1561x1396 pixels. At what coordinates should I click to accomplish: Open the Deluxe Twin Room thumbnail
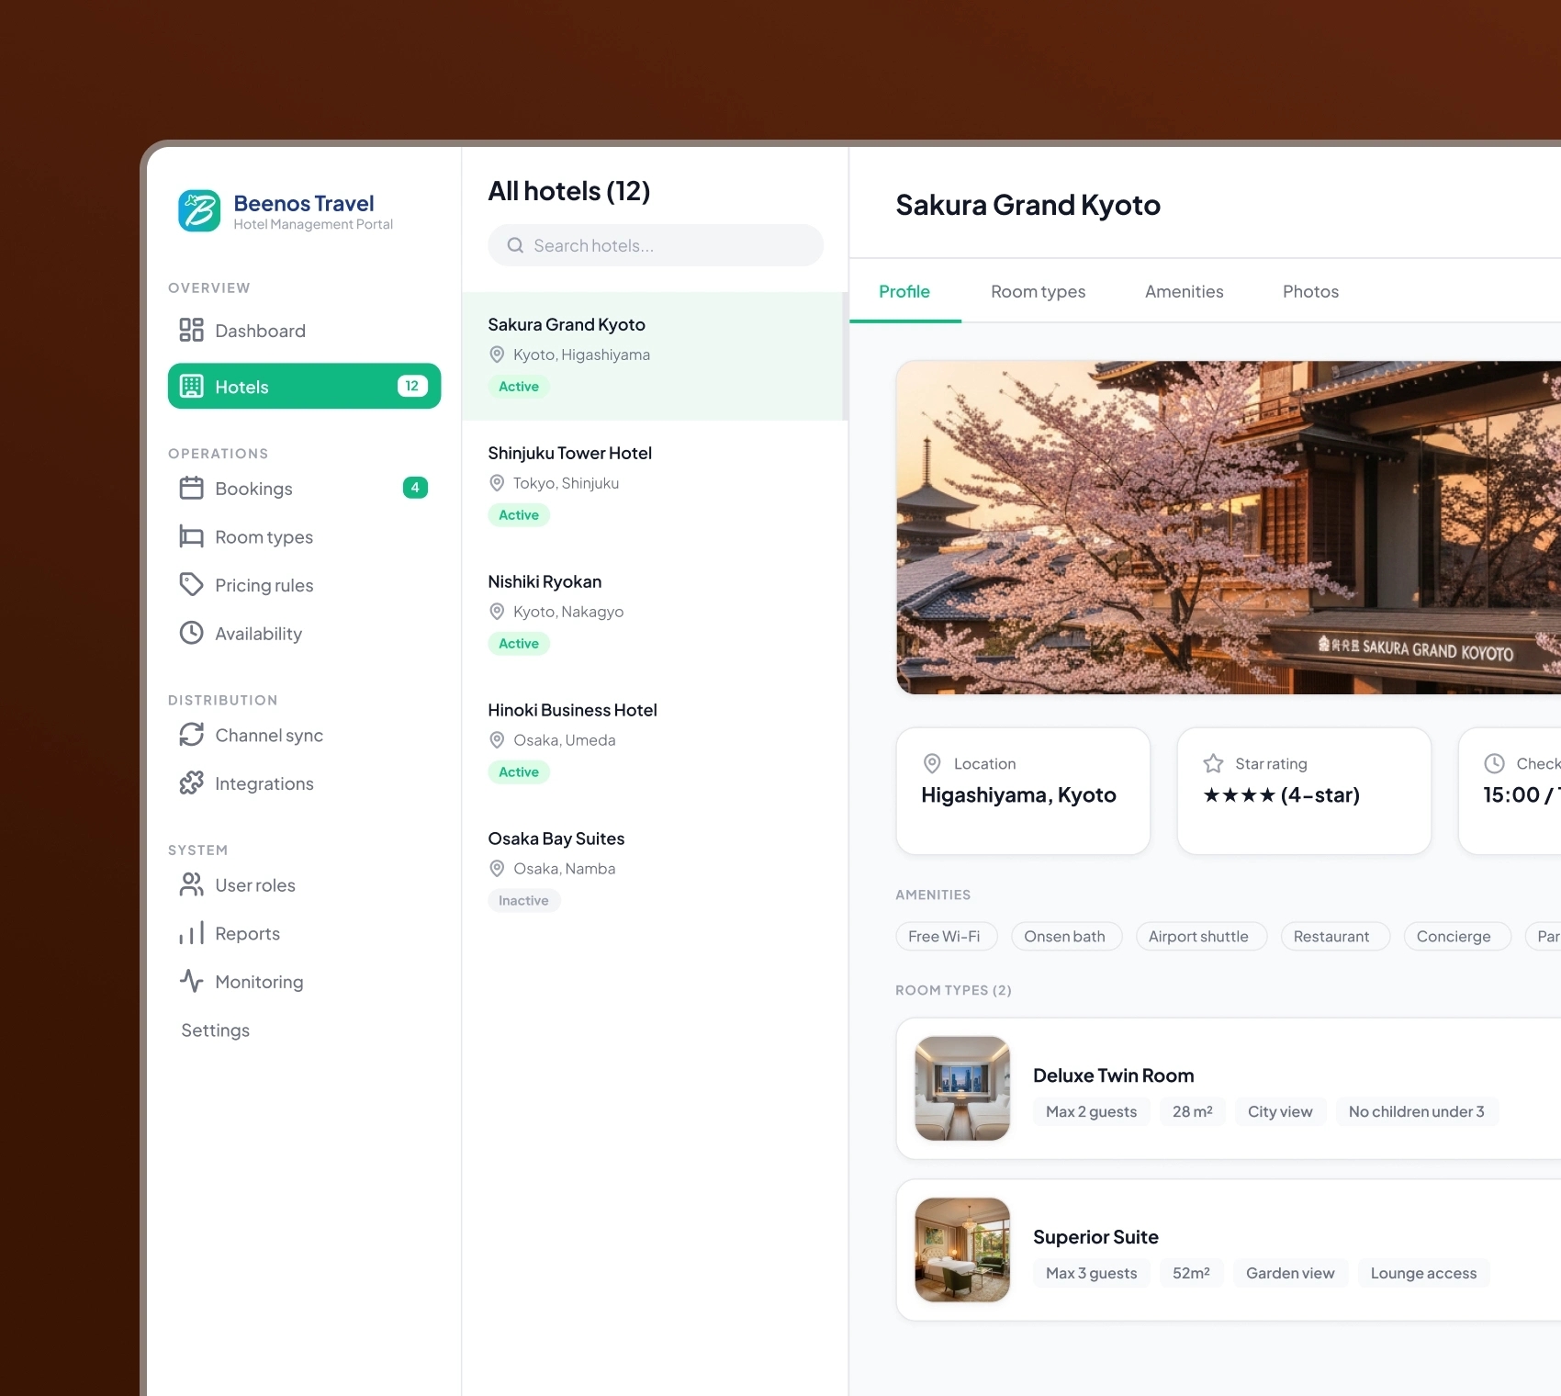tap(962, 1088)
